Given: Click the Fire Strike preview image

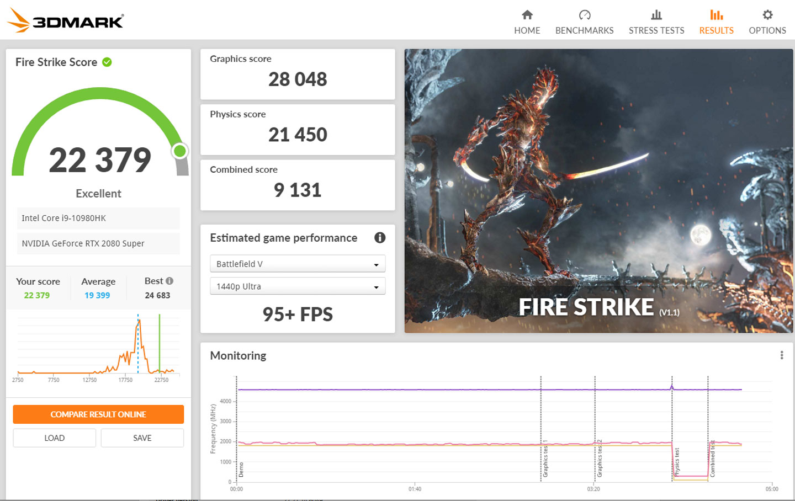Looking at the screenshot, I should click(597, 190).
